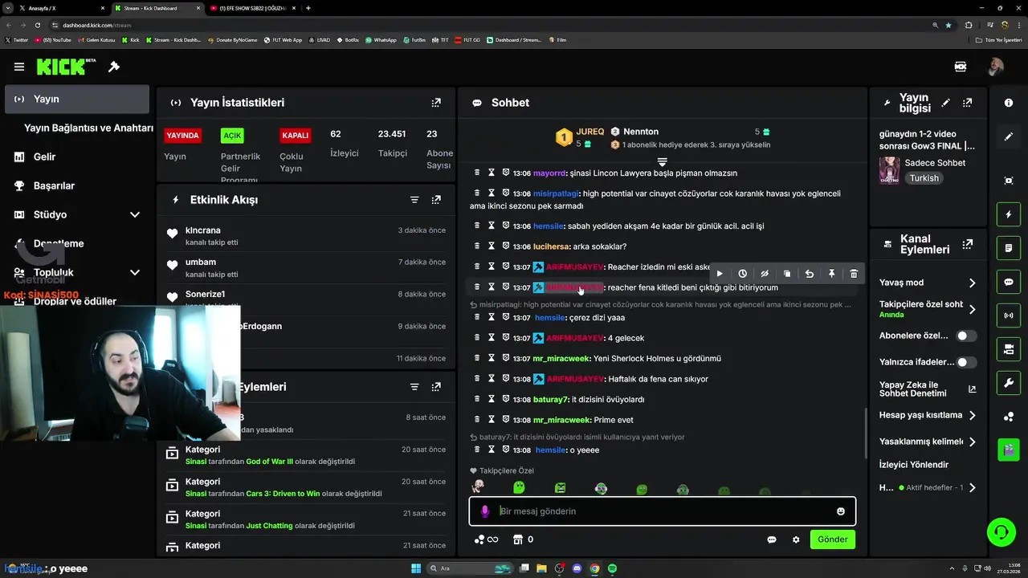Open Yavaş mod options chevron

tap(972, 283)
